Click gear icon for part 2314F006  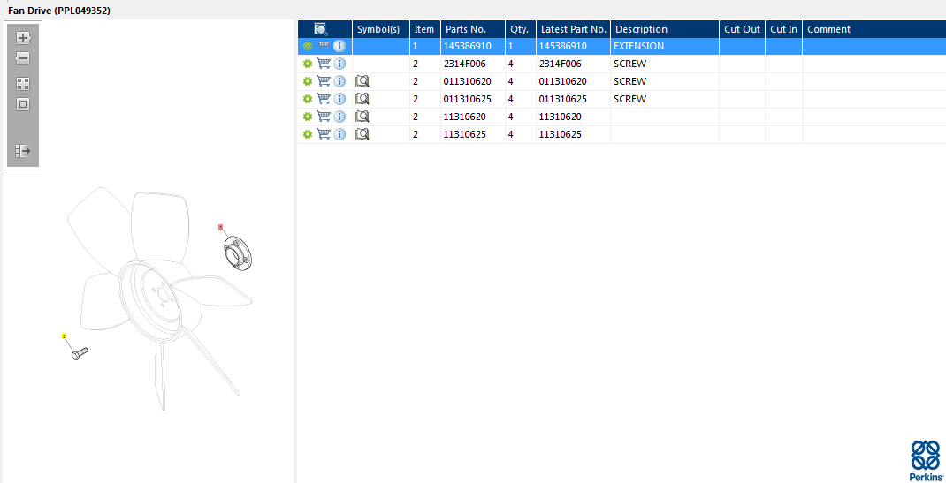click(x=308, y=64)
